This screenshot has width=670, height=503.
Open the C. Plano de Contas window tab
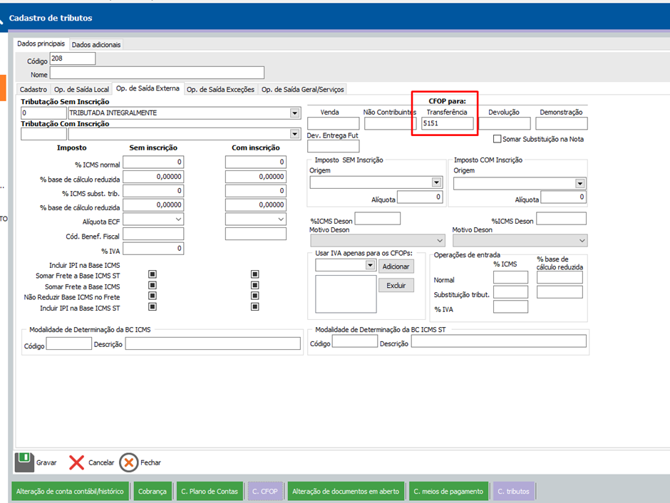click(x=210, y=491)
